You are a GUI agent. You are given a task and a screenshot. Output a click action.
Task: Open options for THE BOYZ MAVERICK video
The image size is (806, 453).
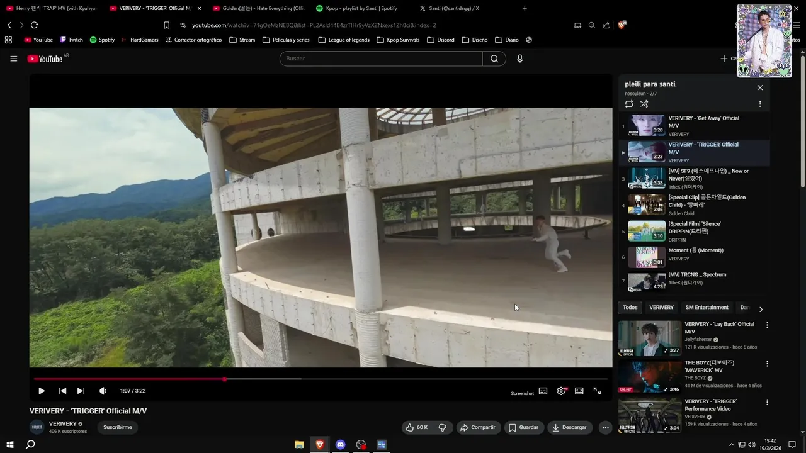pyautogui.click(x=767, y=364)
